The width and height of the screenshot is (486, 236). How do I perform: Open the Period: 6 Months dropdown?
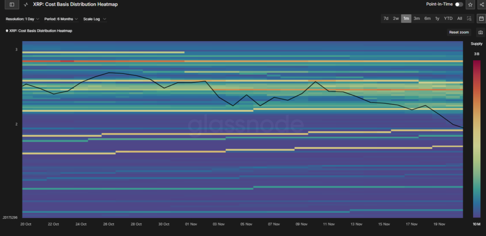click(x=61, y=19)
